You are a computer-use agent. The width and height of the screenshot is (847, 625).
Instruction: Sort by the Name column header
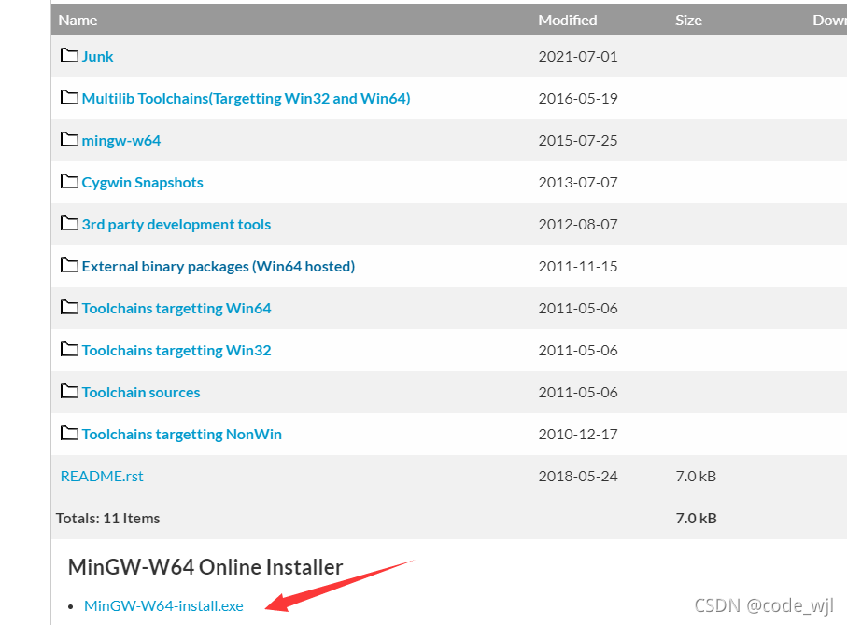point(78,21)
